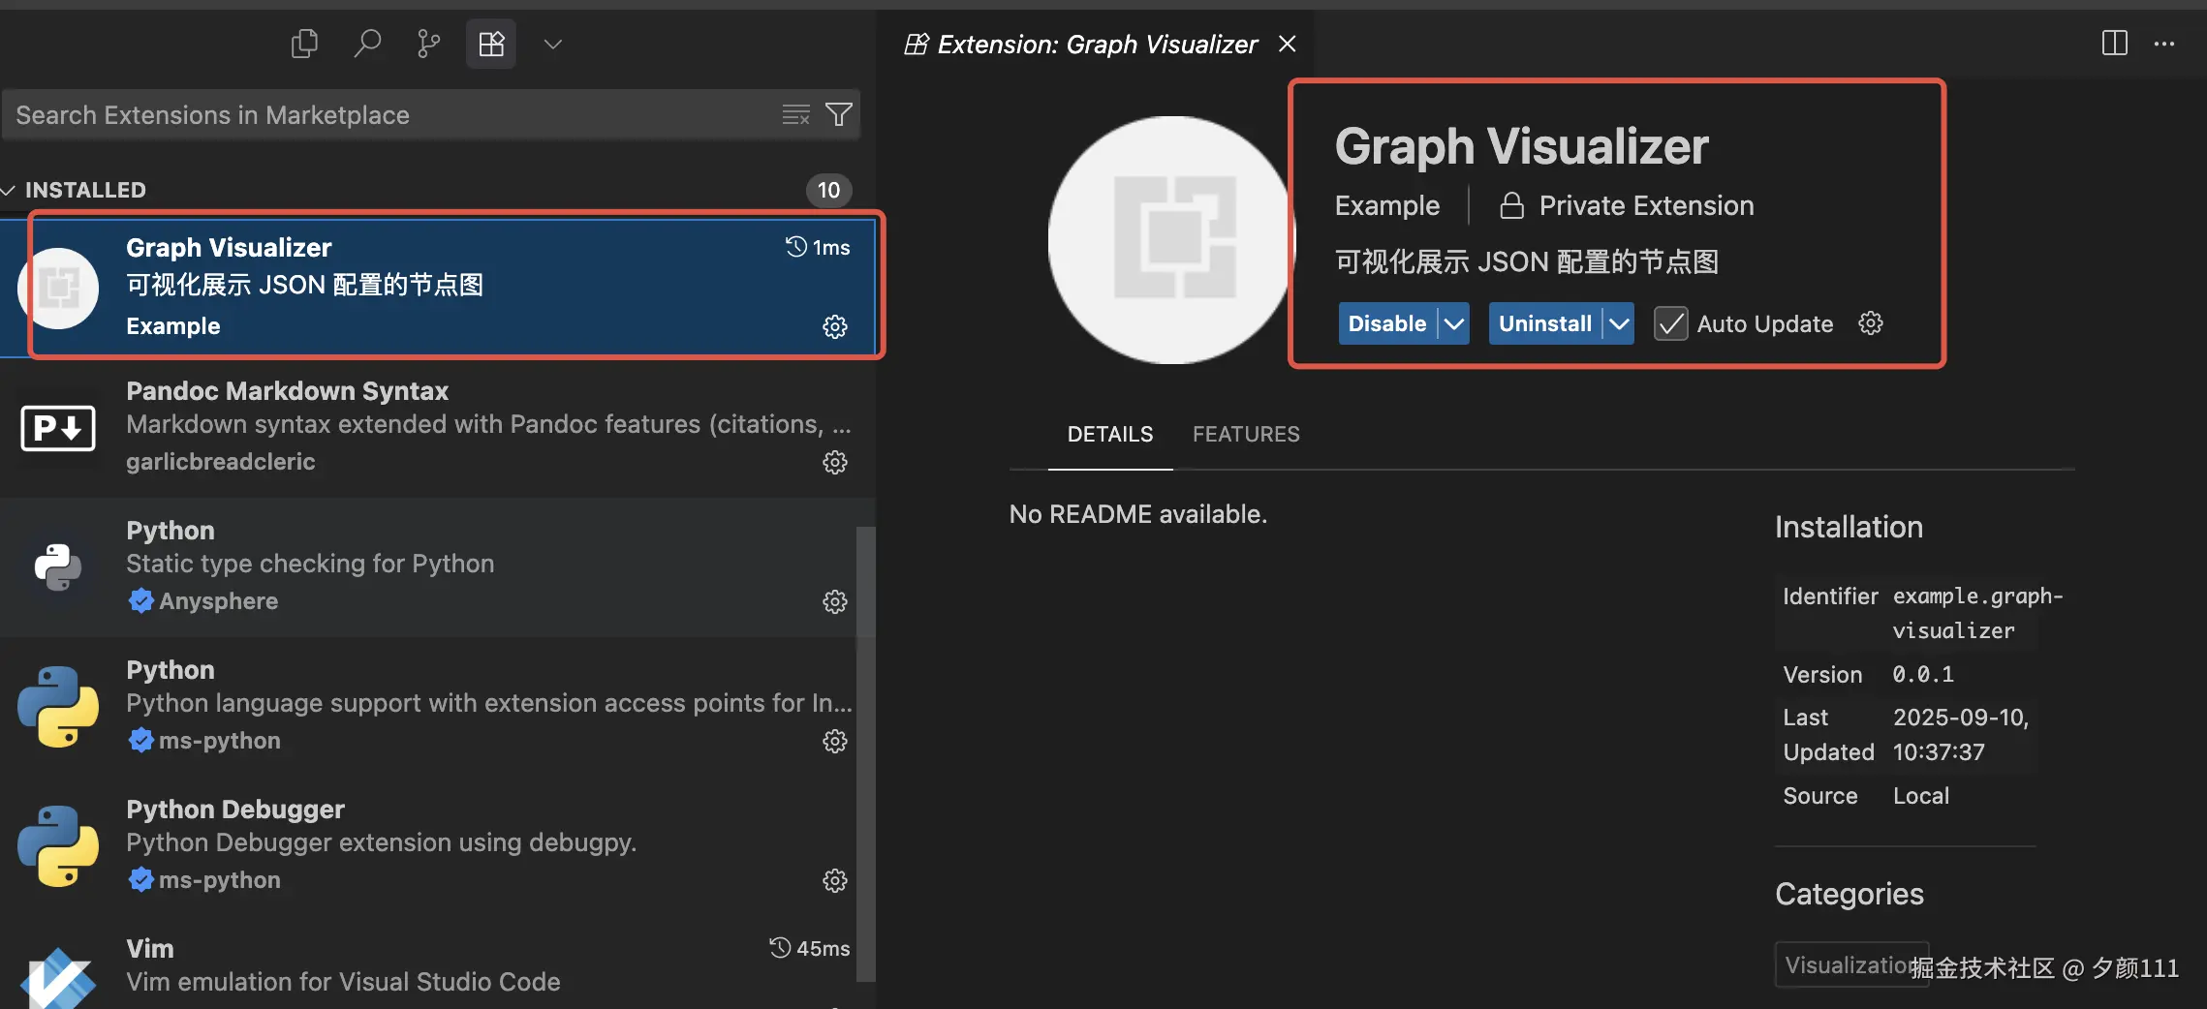
Task: Click the Uninstall button
Action: click(x=1544, y=323)
